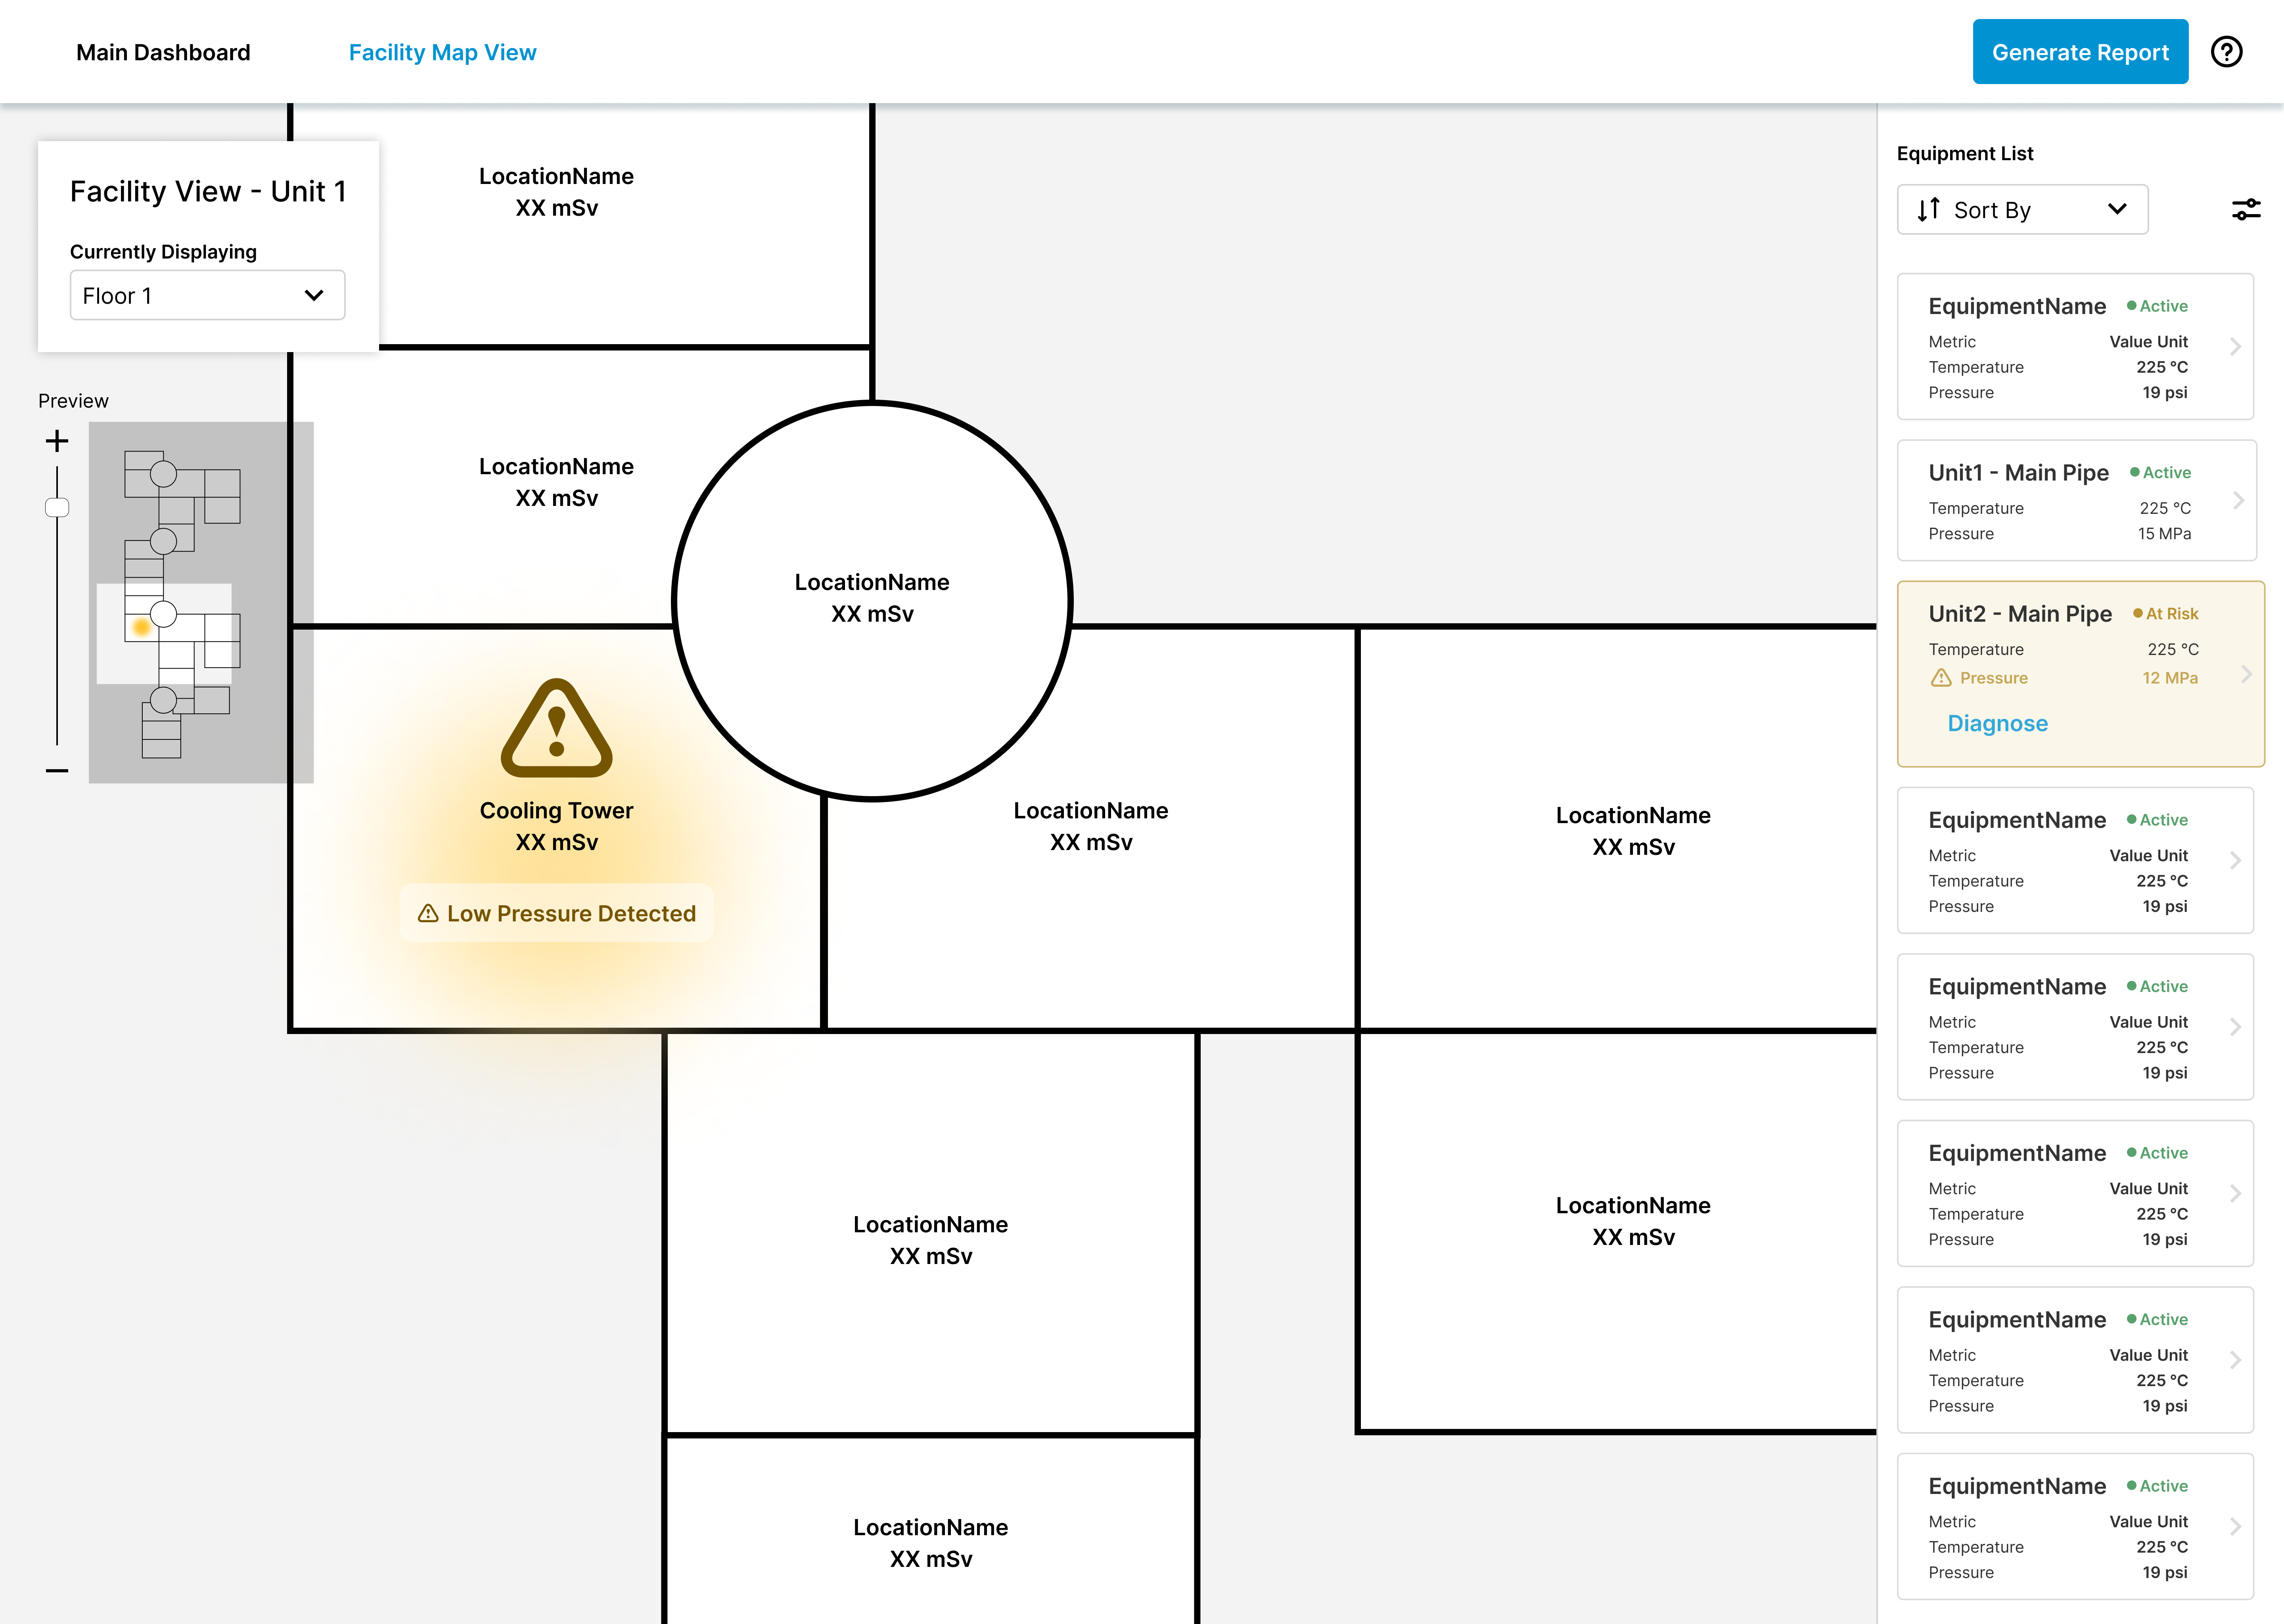2284x1624 pixels.
Task: Click the Low Pressure Detected alert badge
Action: [x=557, y=913]
